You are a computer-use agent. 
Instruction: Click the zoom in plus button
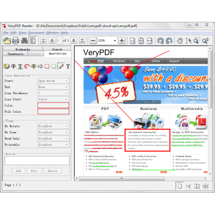tap(122, 40)
